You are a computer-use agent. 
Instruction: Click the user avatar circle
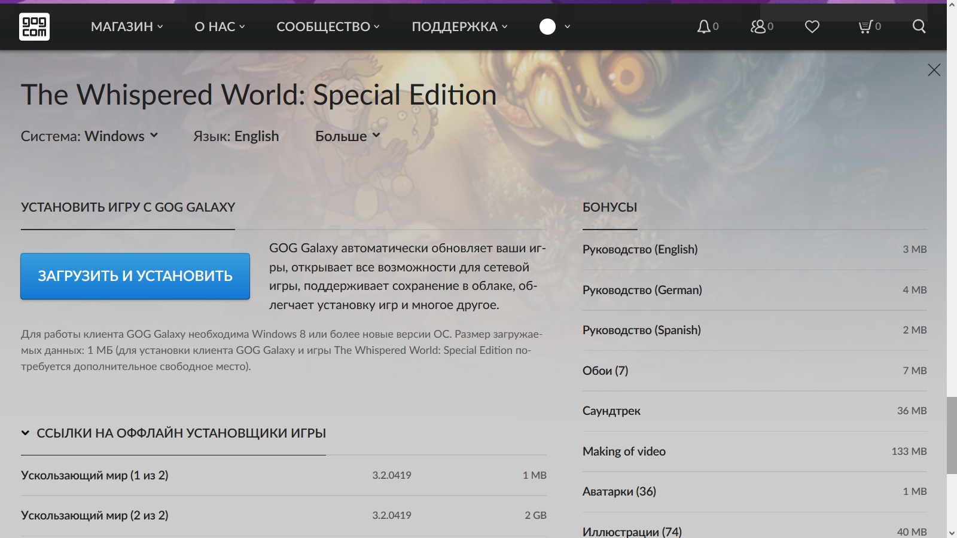pyautogui.click(x=548, y=26)
